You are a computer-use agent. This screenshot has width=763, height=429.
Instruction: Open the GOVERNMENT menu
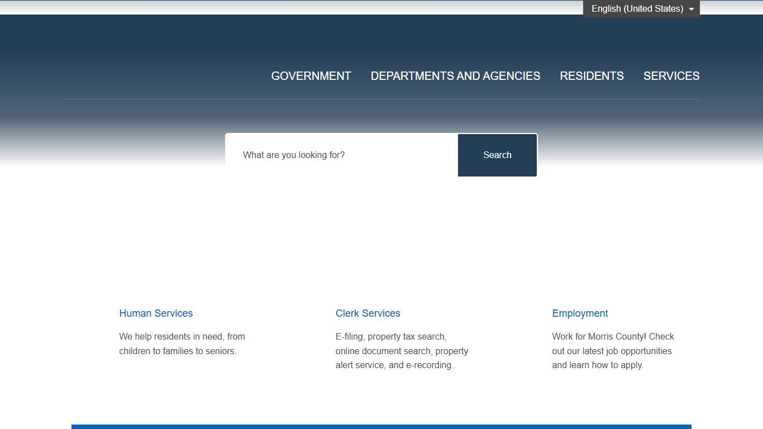coord(311,76)
